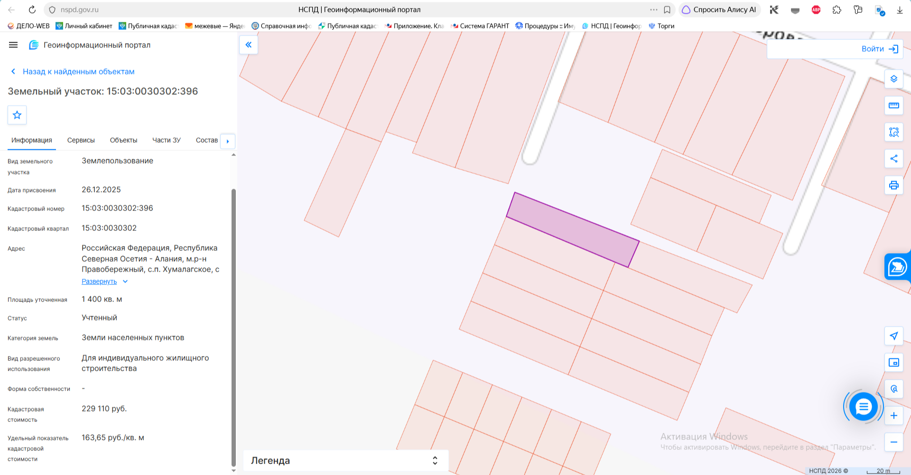
Task: Go back to найденным объектам
Action: (73, 72)
